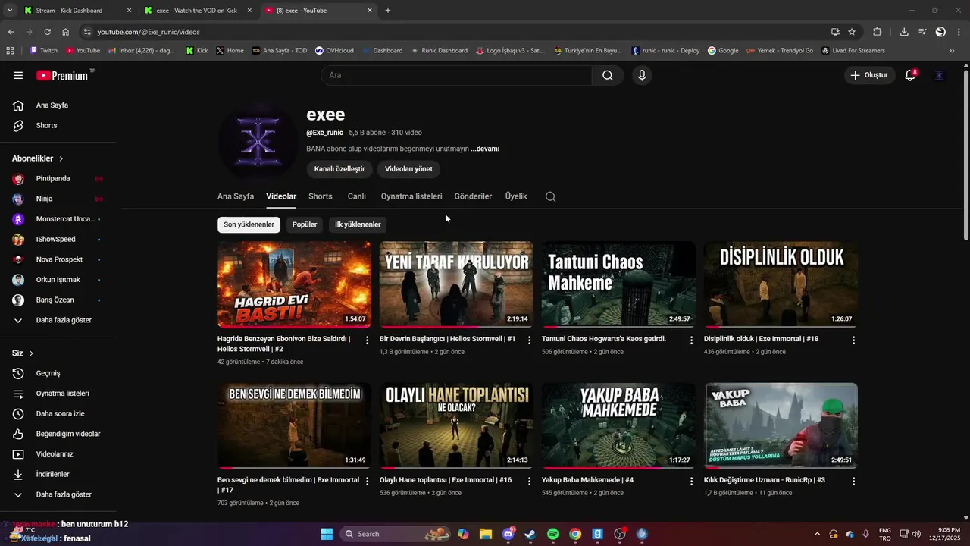
Task: Open the YENİ TARAF KURULUYOR thumbnail
Action: (x=456, y=284)
